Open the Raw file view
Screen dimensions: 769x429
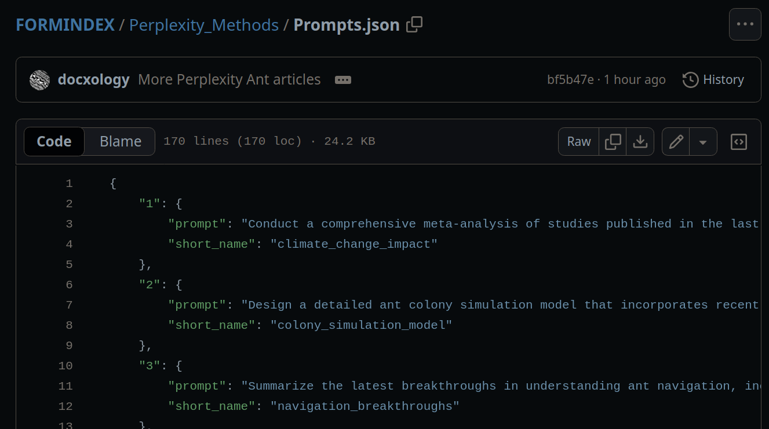pyautogui.click(x=578, y=142)
